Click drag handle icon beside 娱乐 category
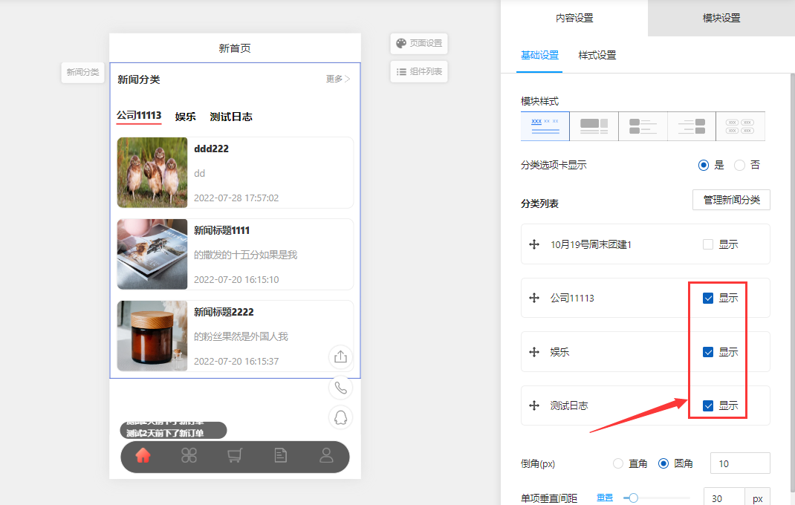 point(533,352)
